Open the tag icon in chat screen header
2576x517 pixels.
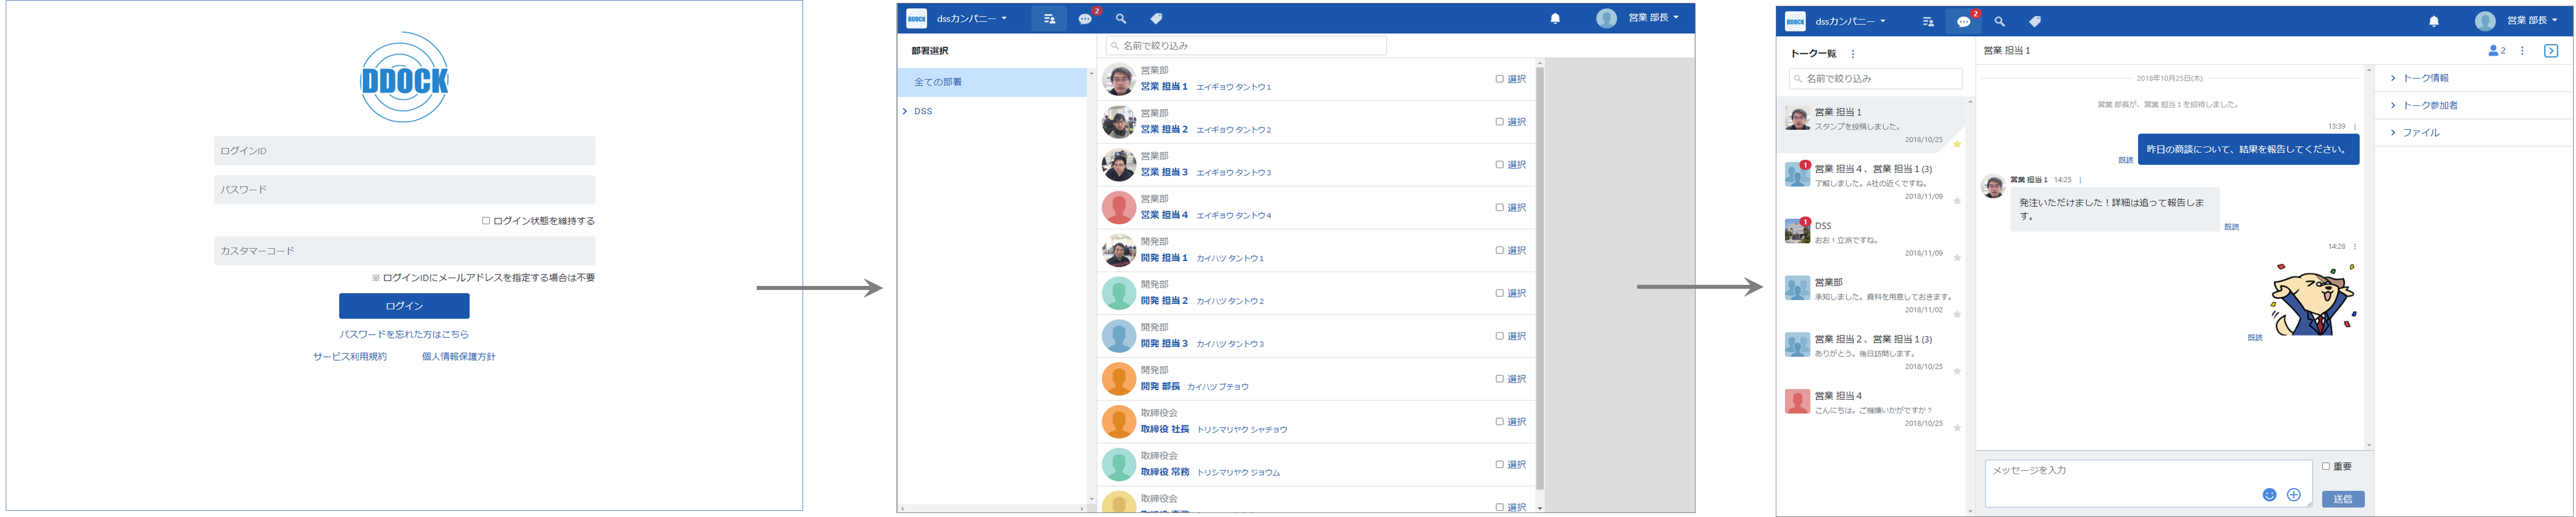coord(2035,21)
